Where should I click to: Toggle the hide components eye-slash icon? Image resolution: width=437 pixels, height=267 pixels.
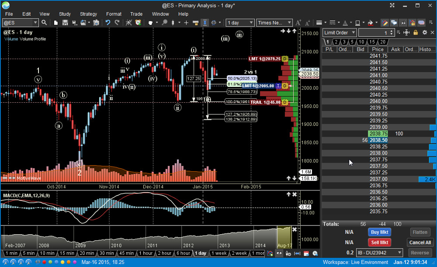403,23
